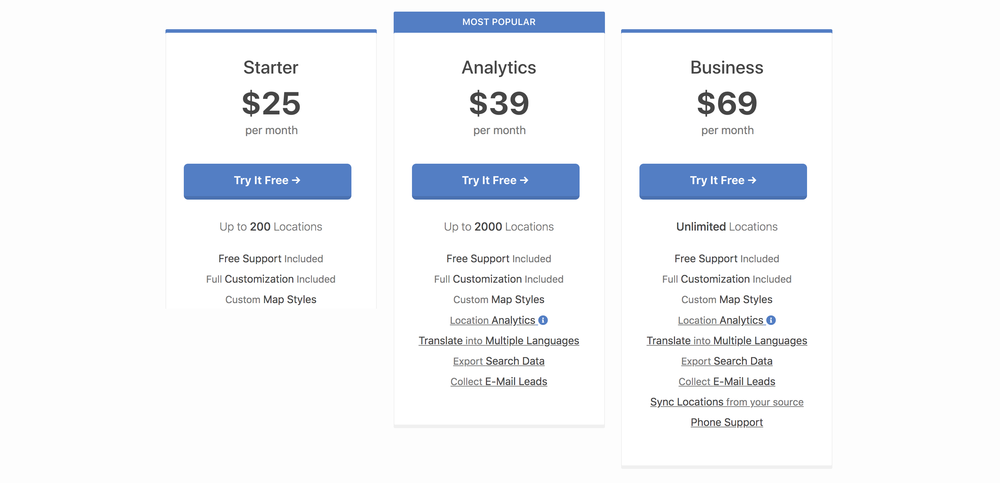Click the Unlimited Locations text
The height and width of the screenshot is (483, 1000).
(x=727, y=227)
